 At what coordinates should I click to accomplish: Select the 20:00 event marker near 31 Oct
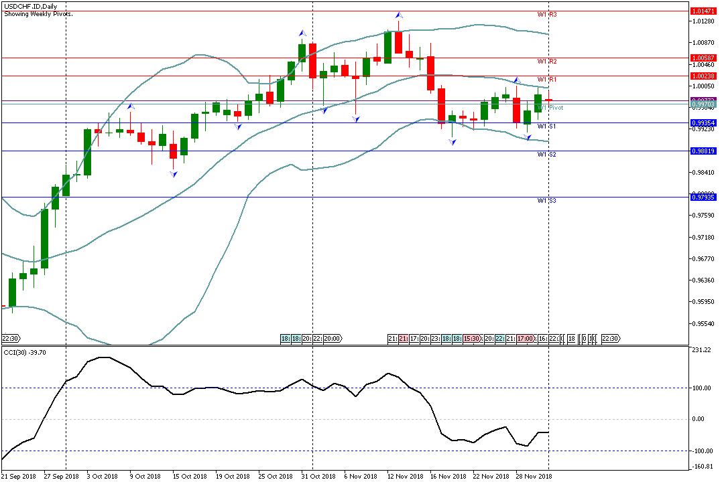(333, 339)
